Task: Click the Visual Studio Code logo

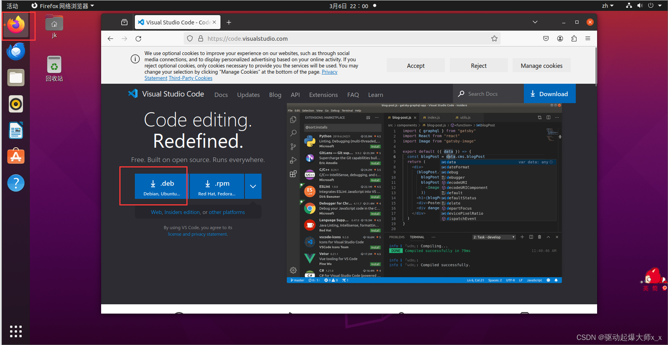Action: click(x=166, y=94)
